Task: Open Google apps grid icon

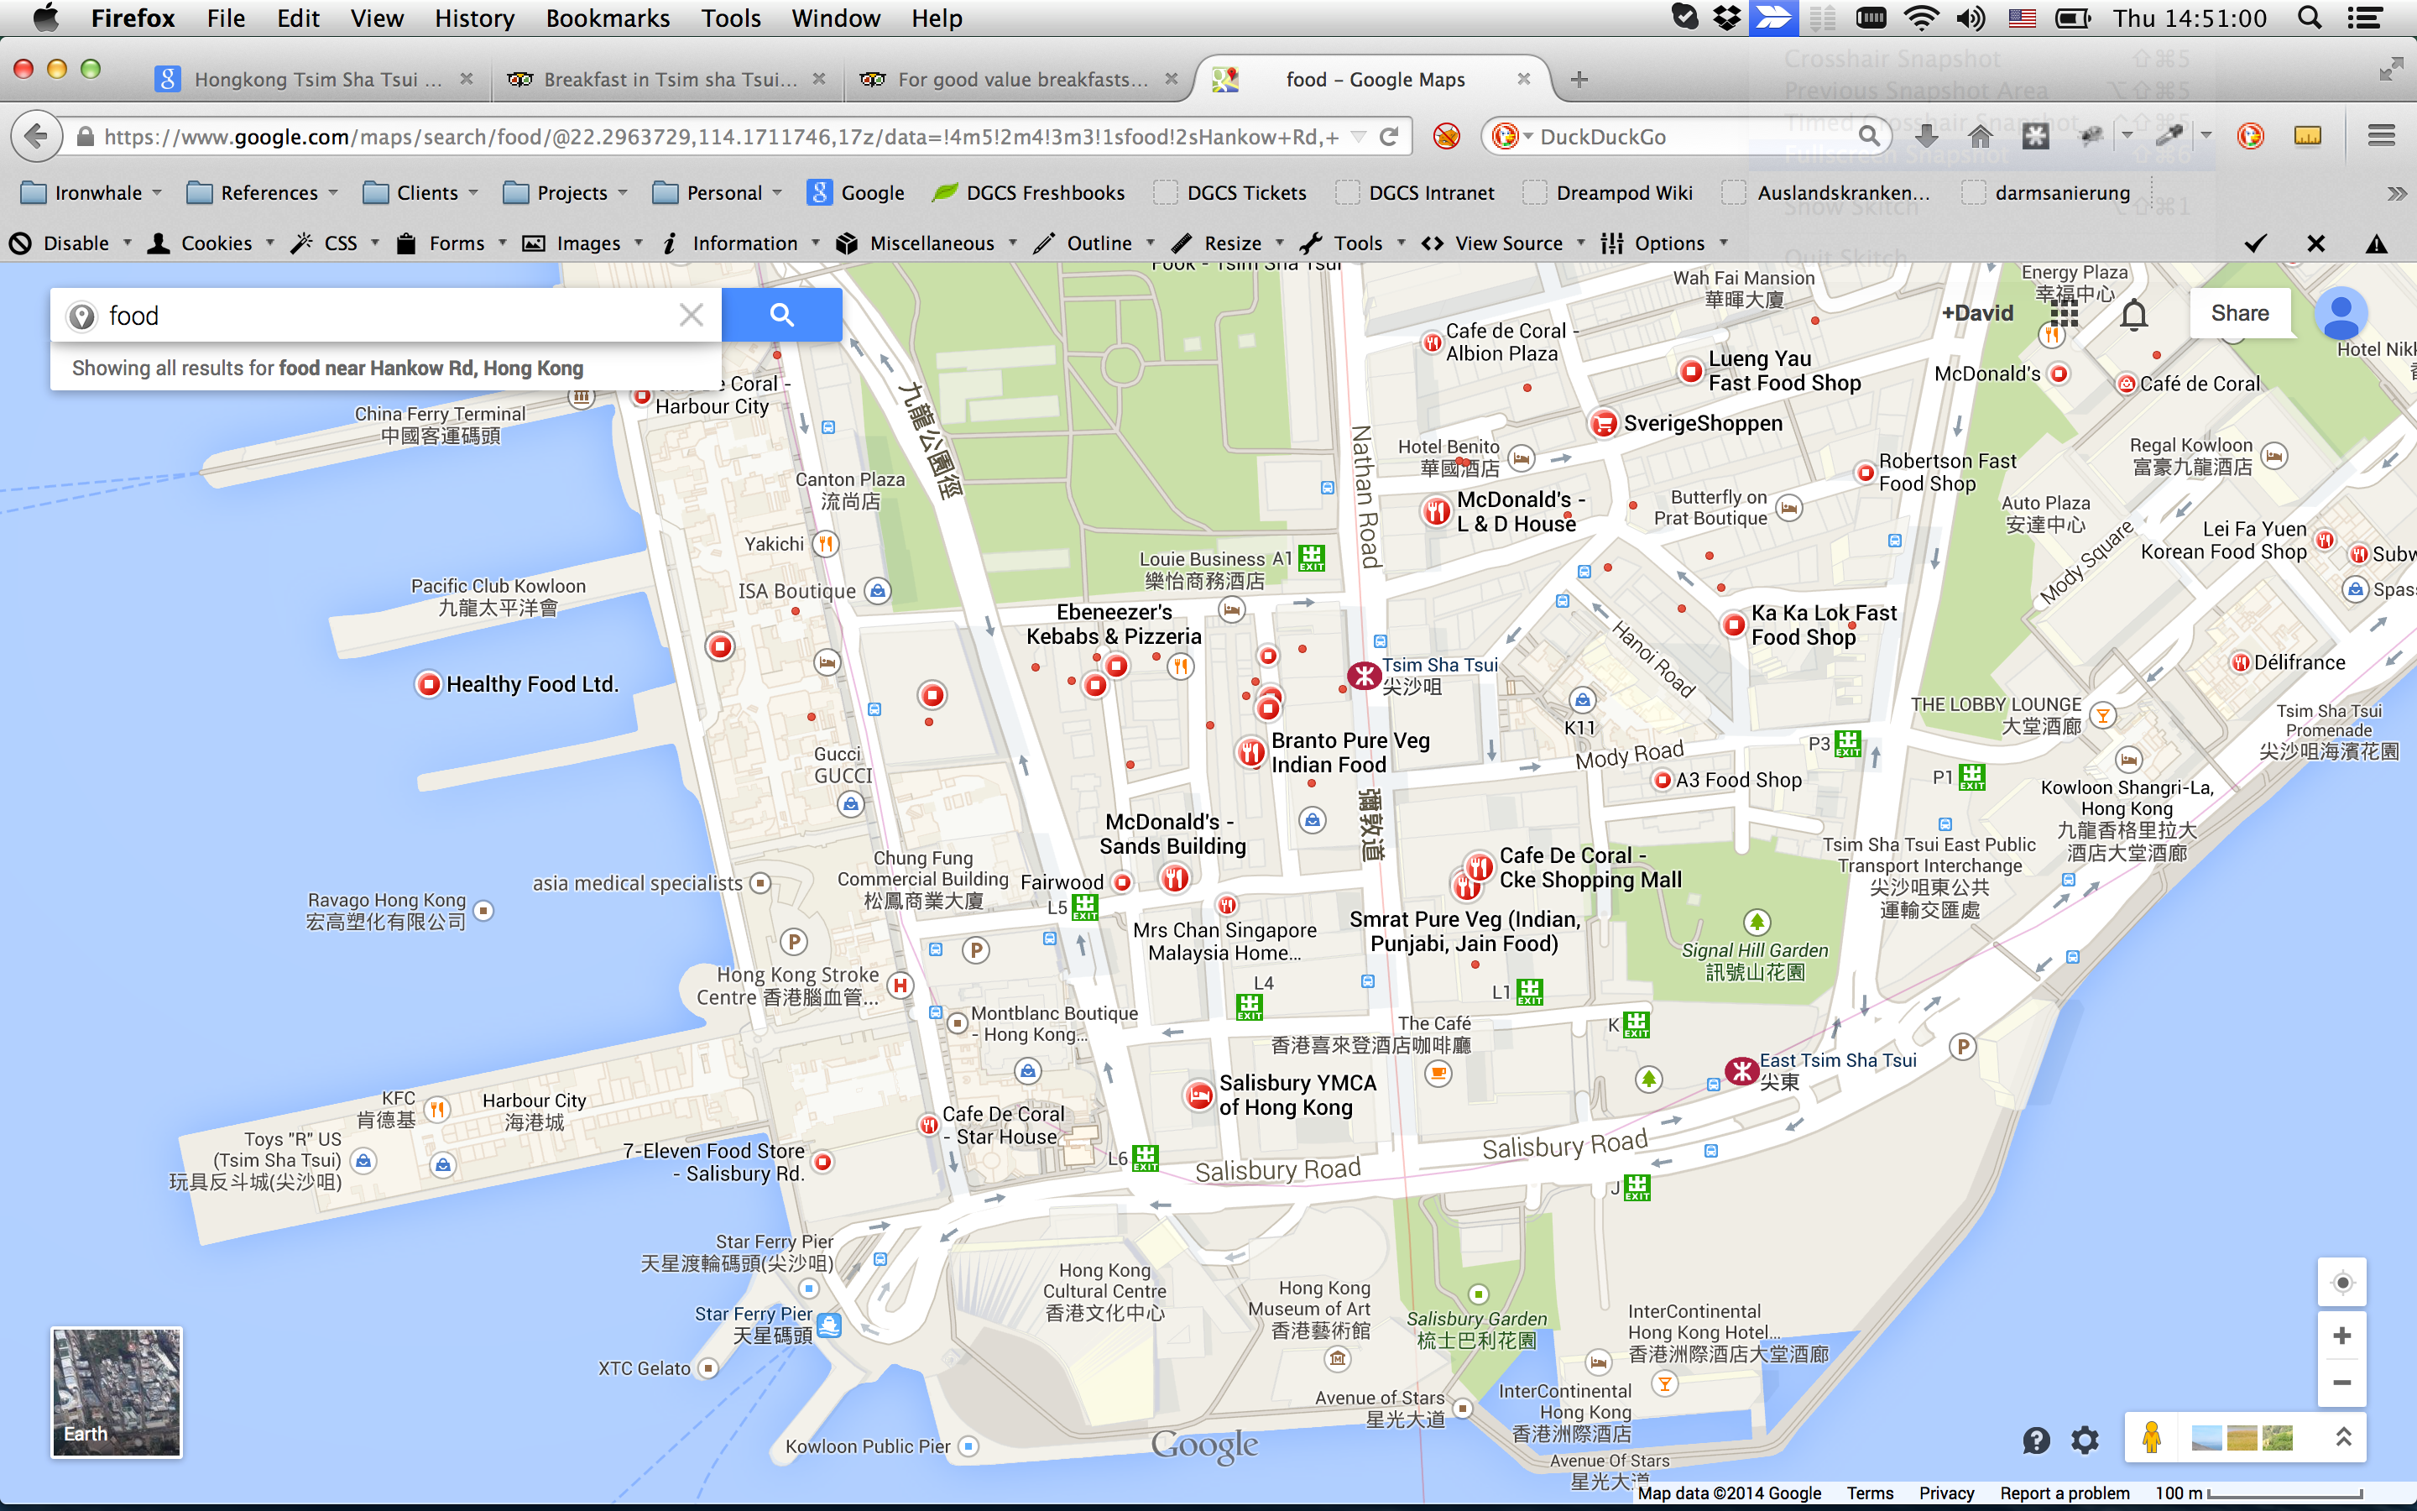Action: (2064, 315)
